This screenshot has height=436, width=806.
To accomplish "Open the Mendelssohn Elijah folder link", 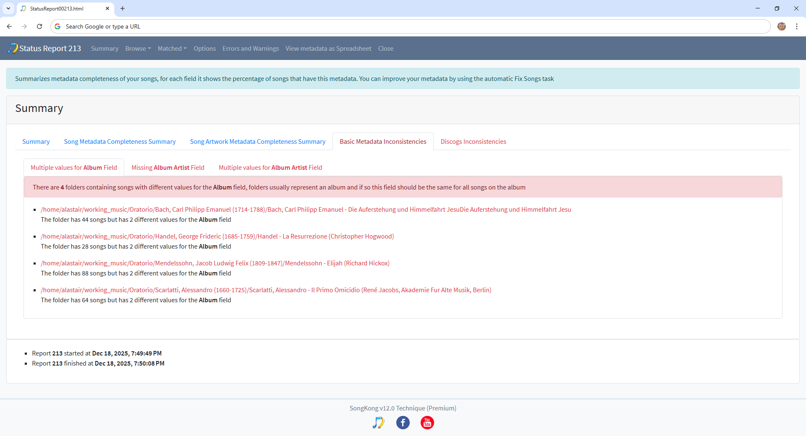I will click(x=215, y=263).
